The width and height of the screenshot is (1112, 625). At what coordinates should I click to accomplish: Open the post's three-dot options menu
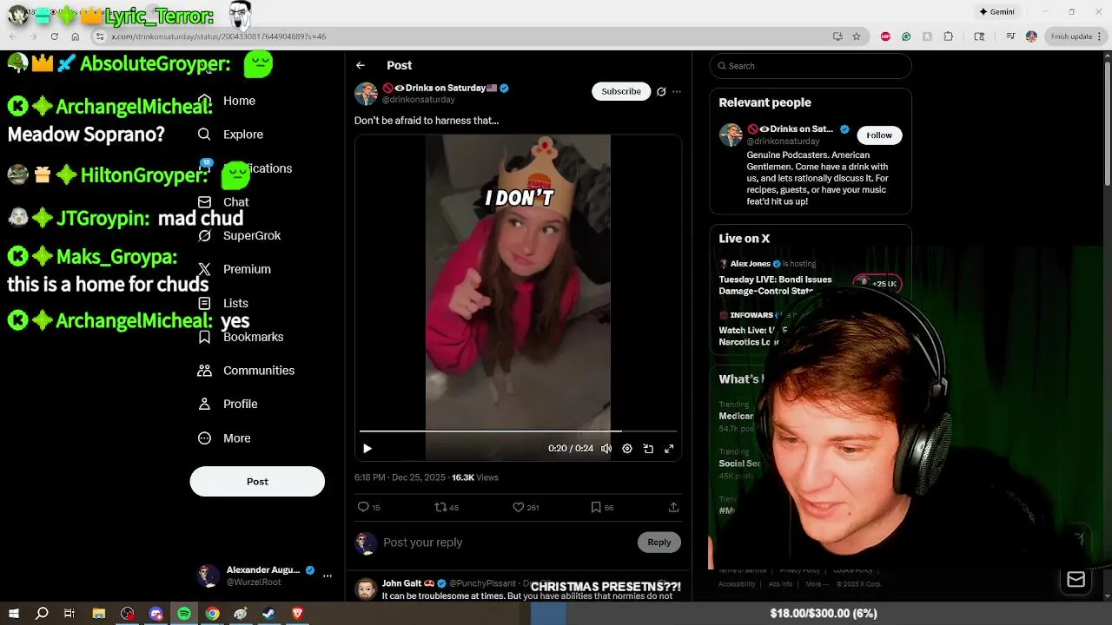[x=677, y=91]
